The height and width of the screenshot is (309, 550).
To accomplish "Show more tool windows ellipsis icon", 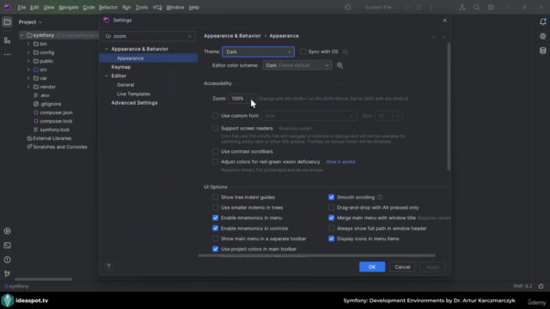I will pyautogui.click(x=7, y=55).
